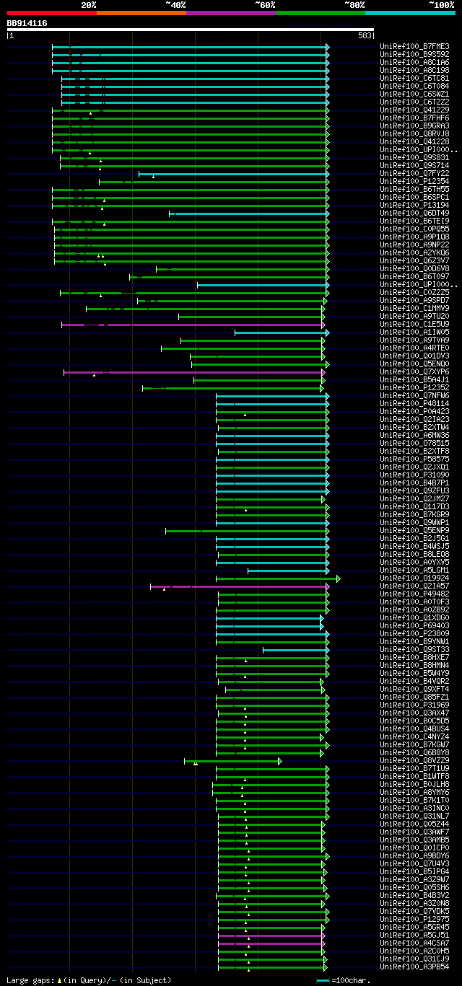
Task: Pick the UniRef100_A2YKQ6 hit
Action: 414,253
